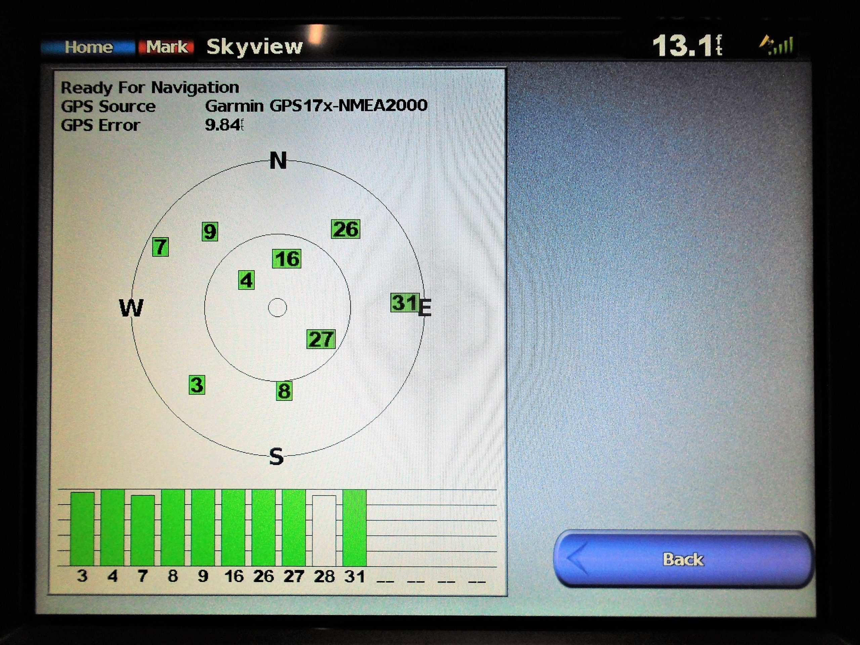Select satellite 3 marker in skyview

pos(197,385)
